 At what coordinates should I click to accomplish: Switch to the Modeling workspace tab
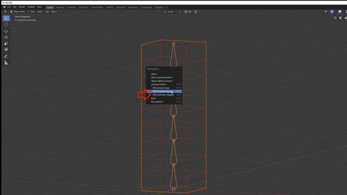pyautogui.click(x=60, y=8)
